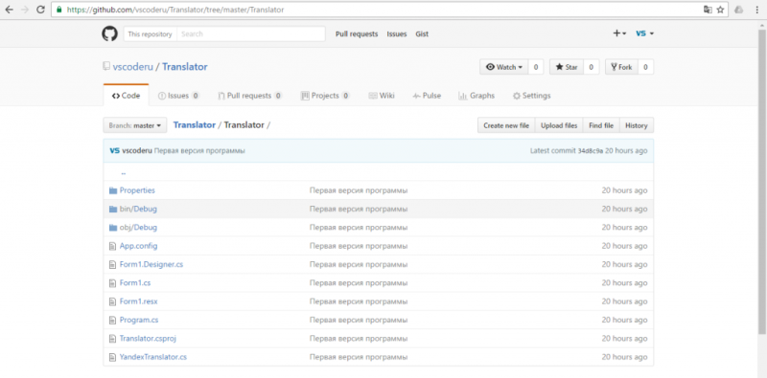Screen dimensions: 767x378
Task: Open the YandexTranslator.cs file link
Action: pos(153,357)
